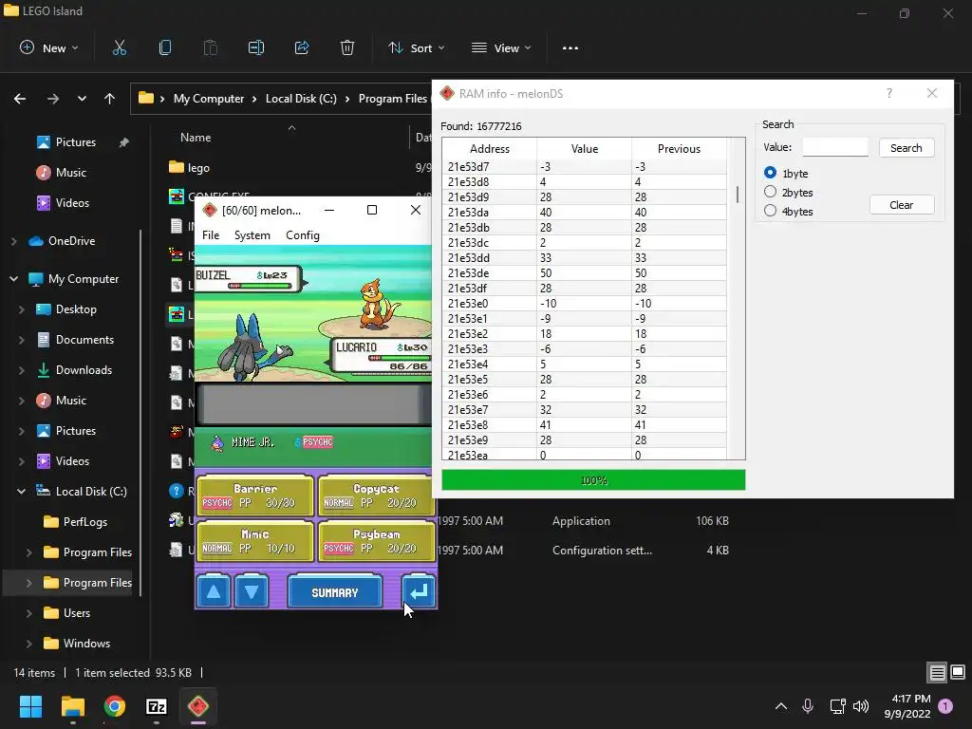The height and width of the screenshot is (729, 972).
Task: Click the Clear button in RAM info
Action: tap(902, 205)
